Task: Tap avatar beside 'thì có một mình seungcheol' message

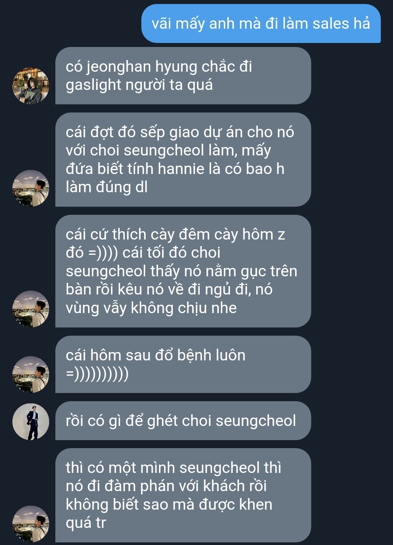Action: pyautogui.click(x=31, y=524)
